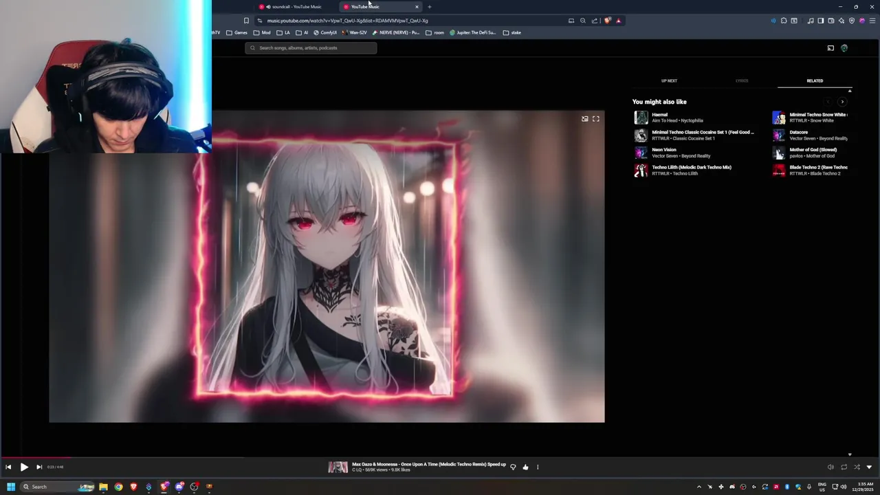Image resolution: width=880 pixels, height=495 pixels.
Task: Open the ComfyUI bookmark
Action: point(325,32)
